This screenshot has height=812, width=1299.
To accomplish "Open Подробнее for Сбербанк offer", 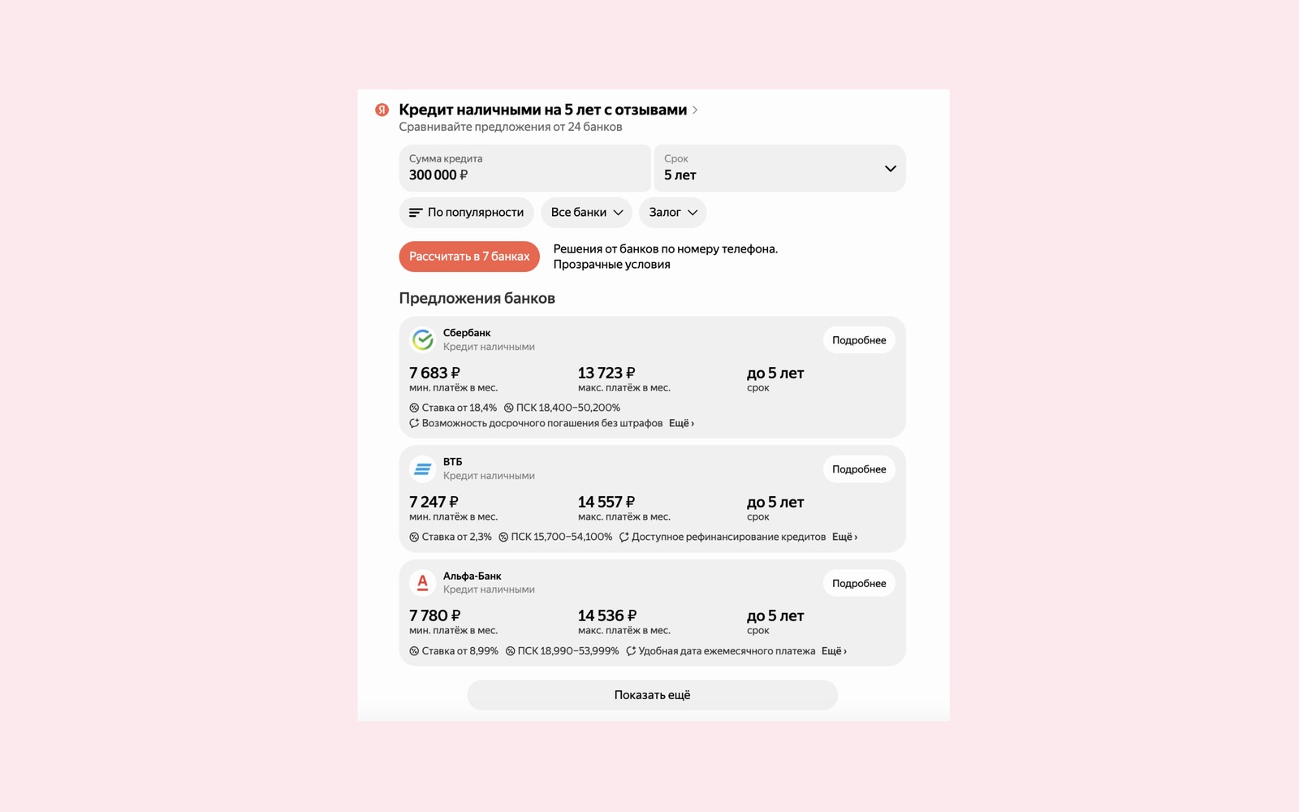I will click(859, 340).
